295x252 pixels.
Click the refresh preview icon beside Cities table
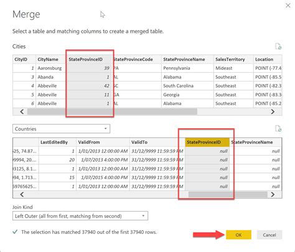pyautogui.click(x=278, y=46)
